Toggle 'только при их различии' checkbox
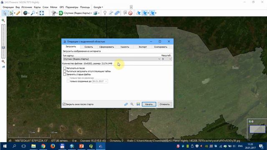Screen dimensions: 267x150 [68, 78]
